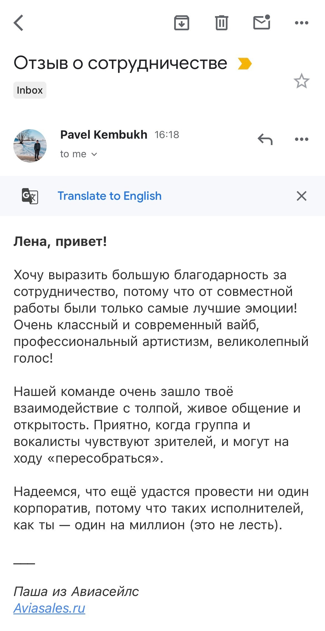Select the subject line 'Отзыв о сотрудничестве'
This screenshot has width=325, height=631.
pos(119,63)
